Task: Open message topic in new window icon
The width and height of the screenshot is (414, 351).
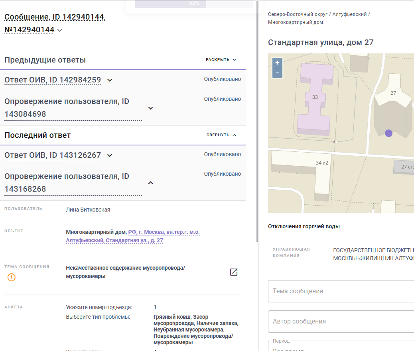Action: [x=234, y=272]
